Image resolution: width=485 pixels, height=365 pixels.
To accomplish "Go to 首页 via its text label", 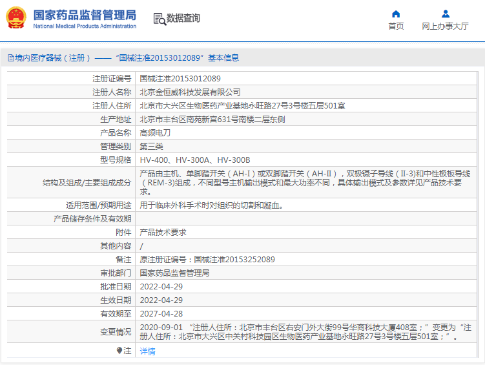I will pos(396,26).
